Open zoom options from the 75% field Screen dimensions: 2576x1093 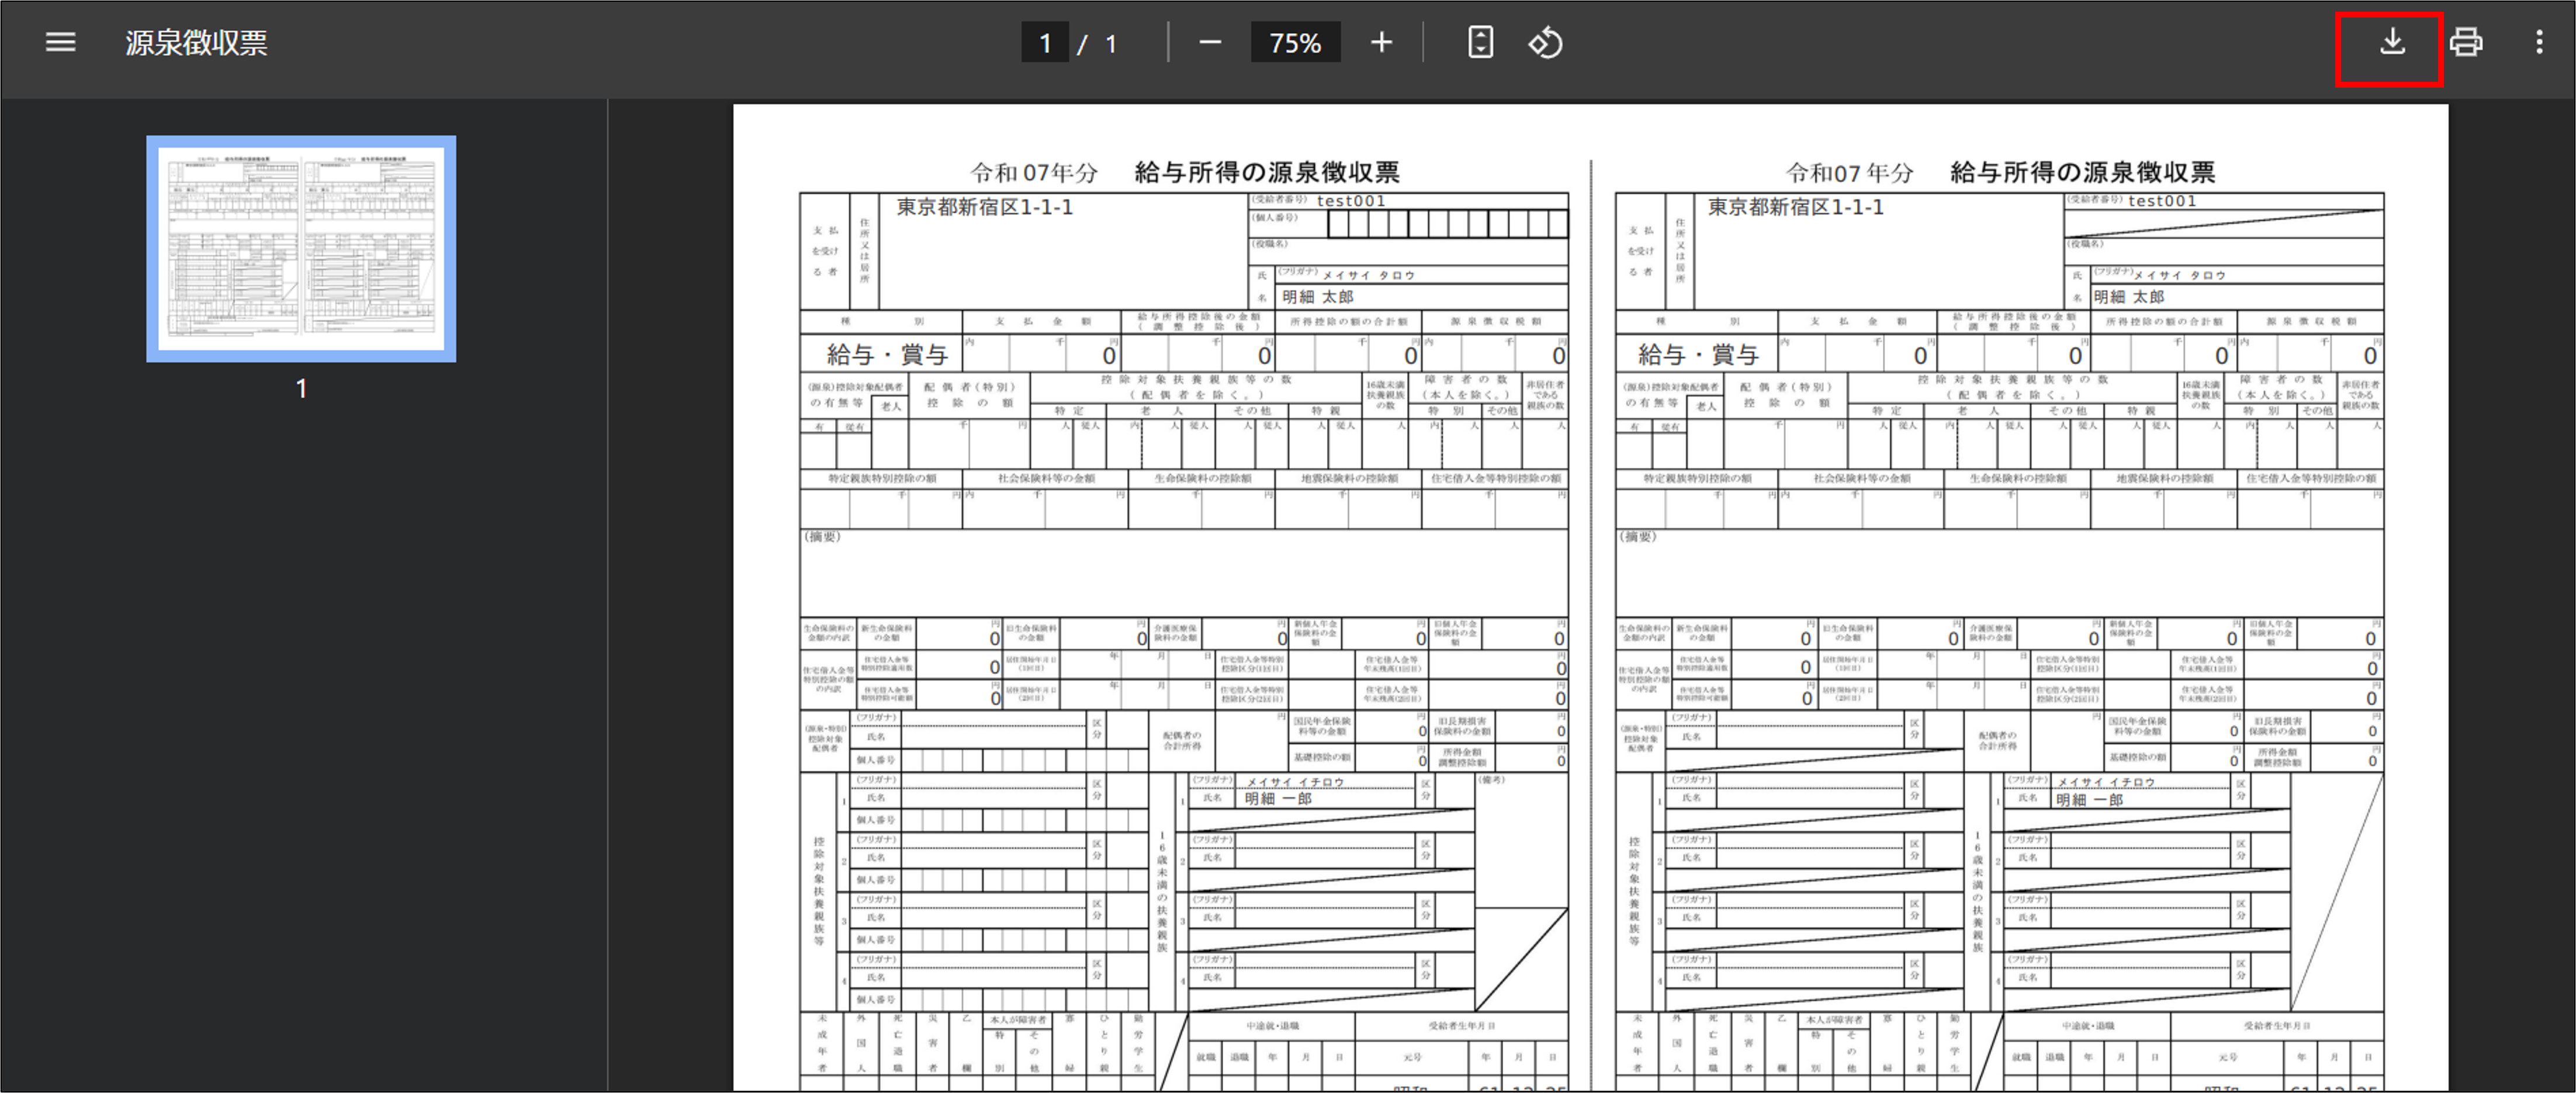point(1295,42)
